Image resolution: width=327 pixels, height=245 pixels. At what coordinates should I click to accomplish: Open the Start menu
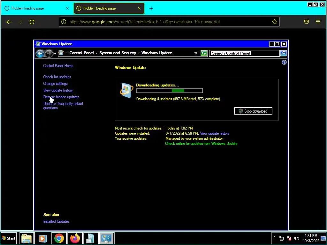point(9,238)
